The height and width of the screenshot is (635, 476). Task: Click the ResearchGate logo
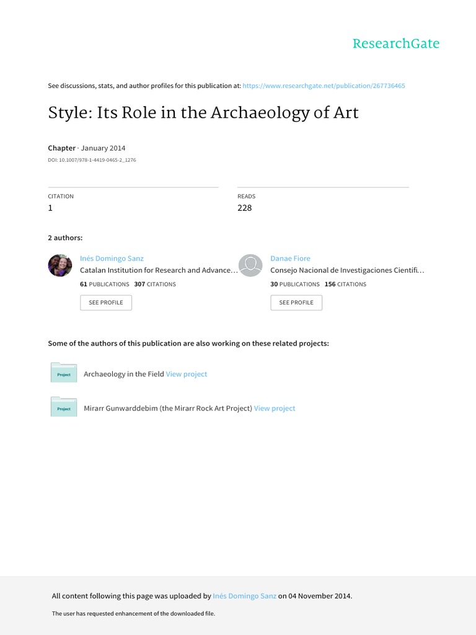click(x=395, y=43)
